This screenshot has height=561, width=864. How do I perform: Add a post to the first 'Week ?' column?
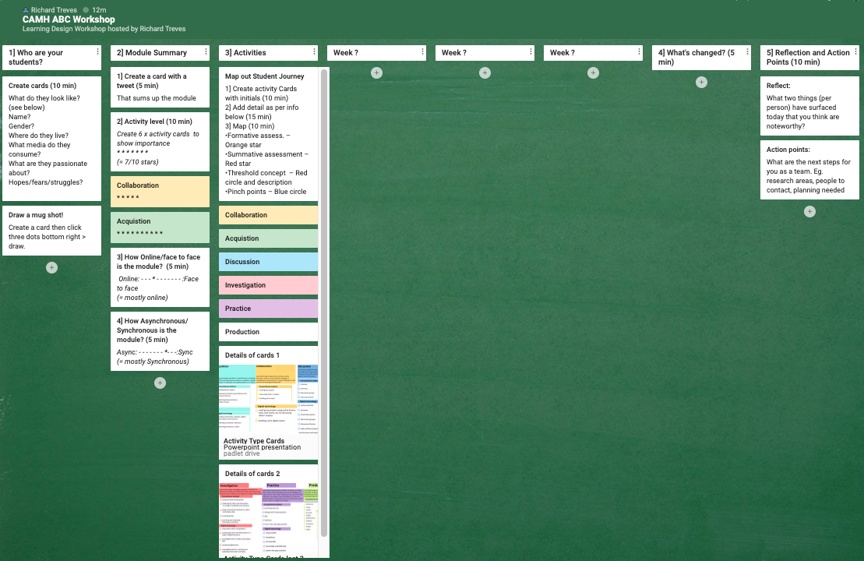376,72
